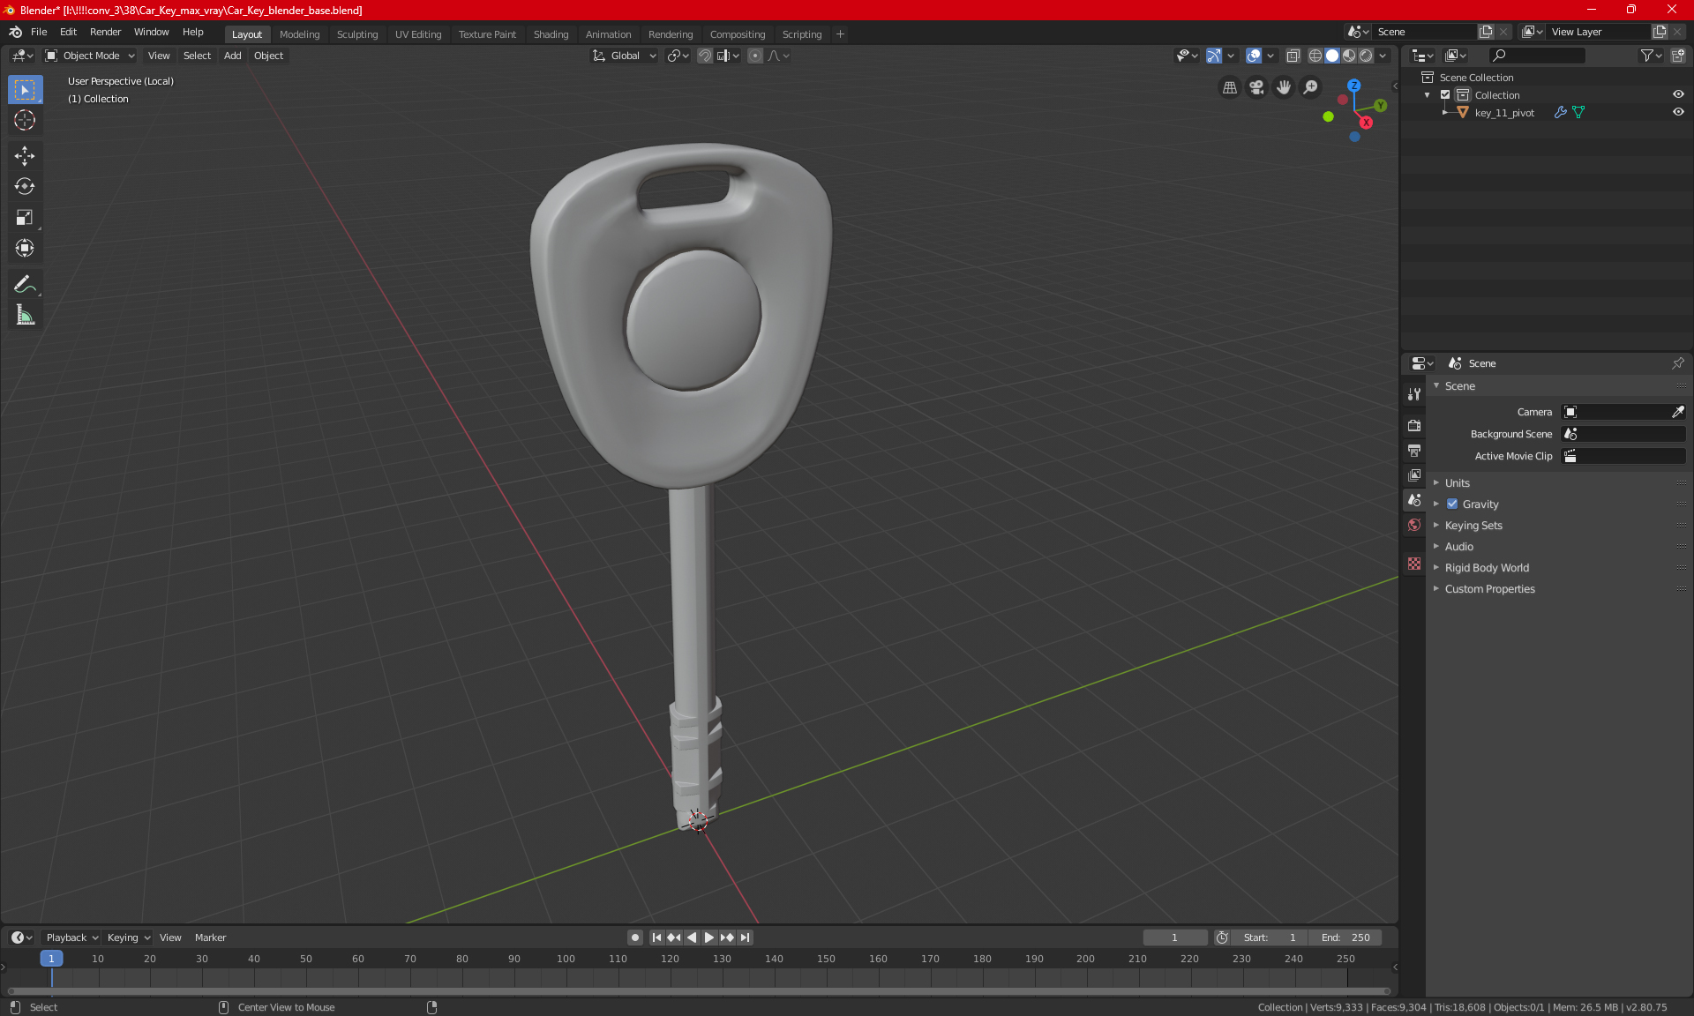Click the pan view hand icon
This screenshot has width=1694, height=1016.
(x=1284, y=87)
